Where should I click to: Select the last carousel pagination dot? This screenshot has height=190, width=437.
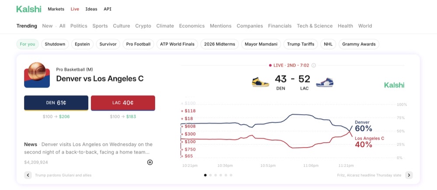click(x=231, y=175)
